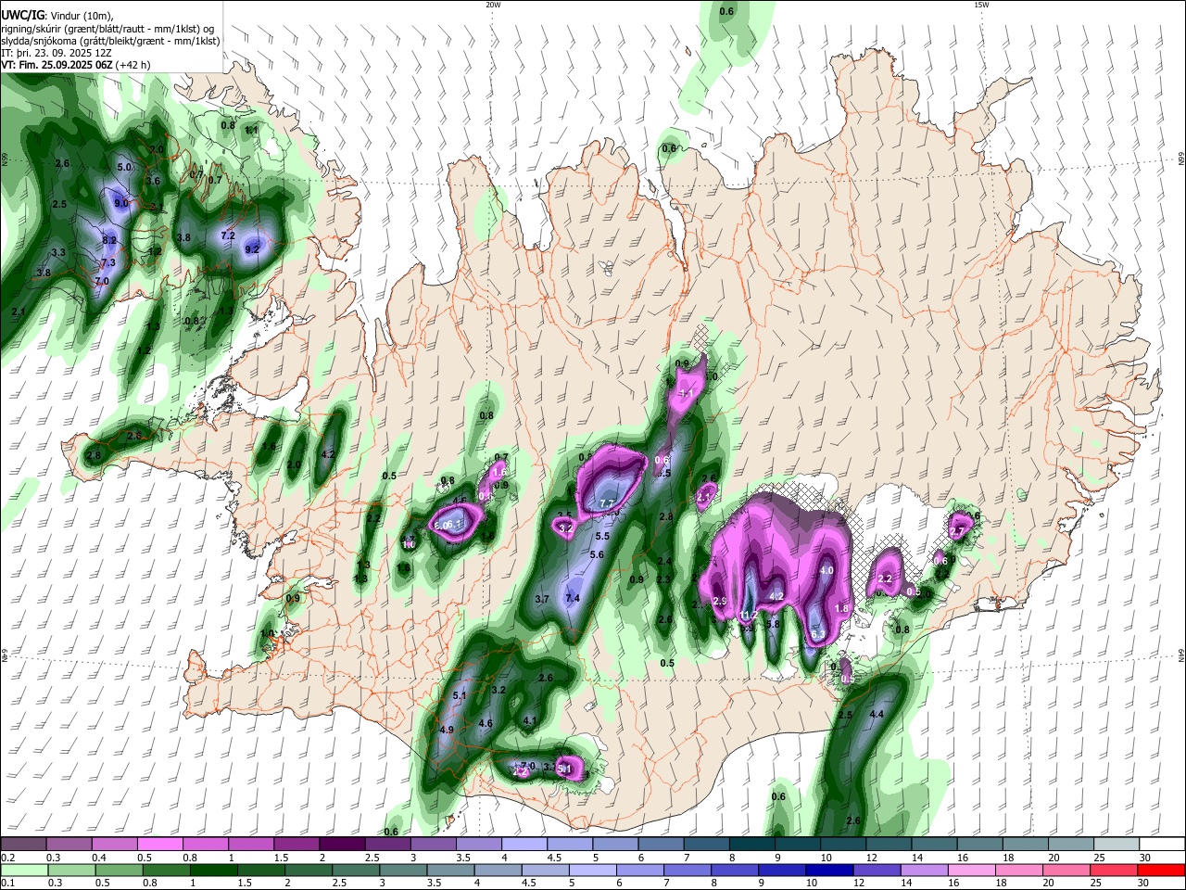Screen dimensions: 1186x890
Task: Click the bright pink 0.5–0.8 swatch in top legend row
Action: pos(159,844)
